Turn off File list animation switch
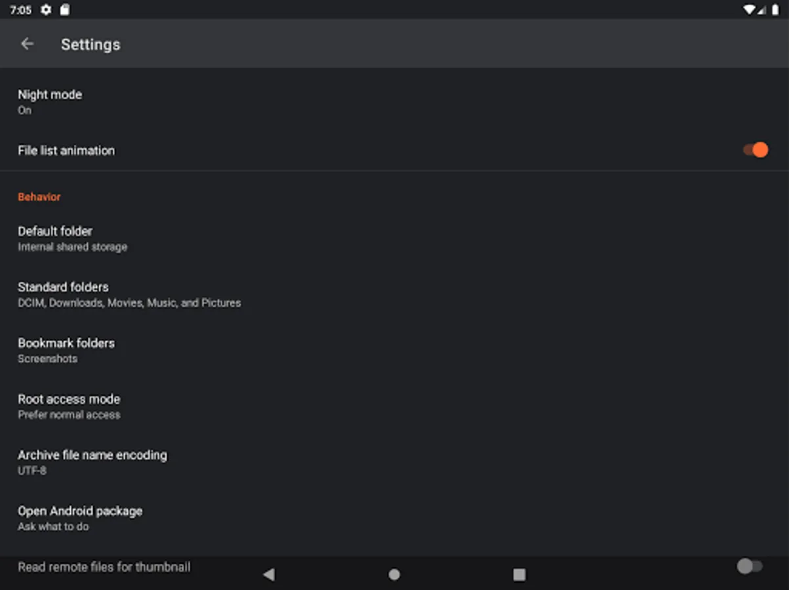789x590 pixels. [x=756, y=150]
